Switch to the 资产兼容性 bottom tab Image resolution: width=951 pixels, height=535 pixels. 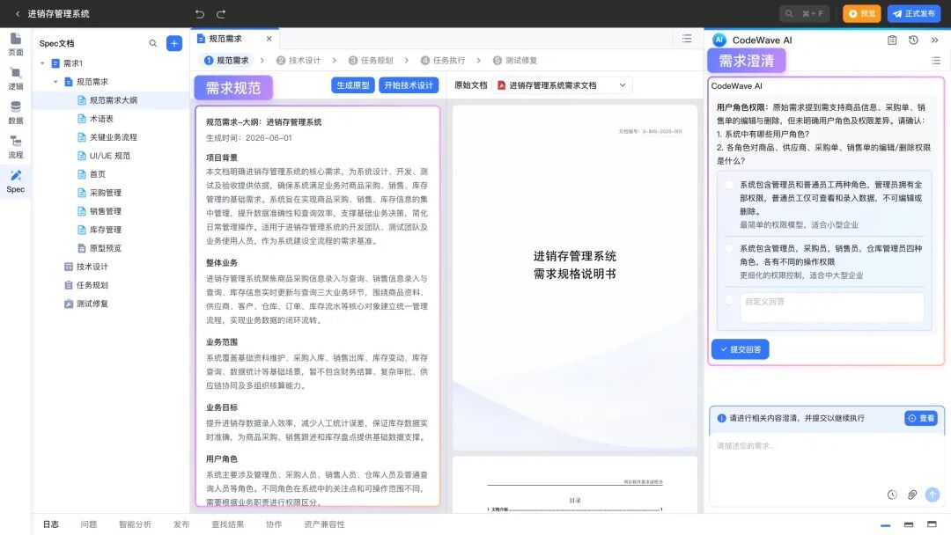324,524
